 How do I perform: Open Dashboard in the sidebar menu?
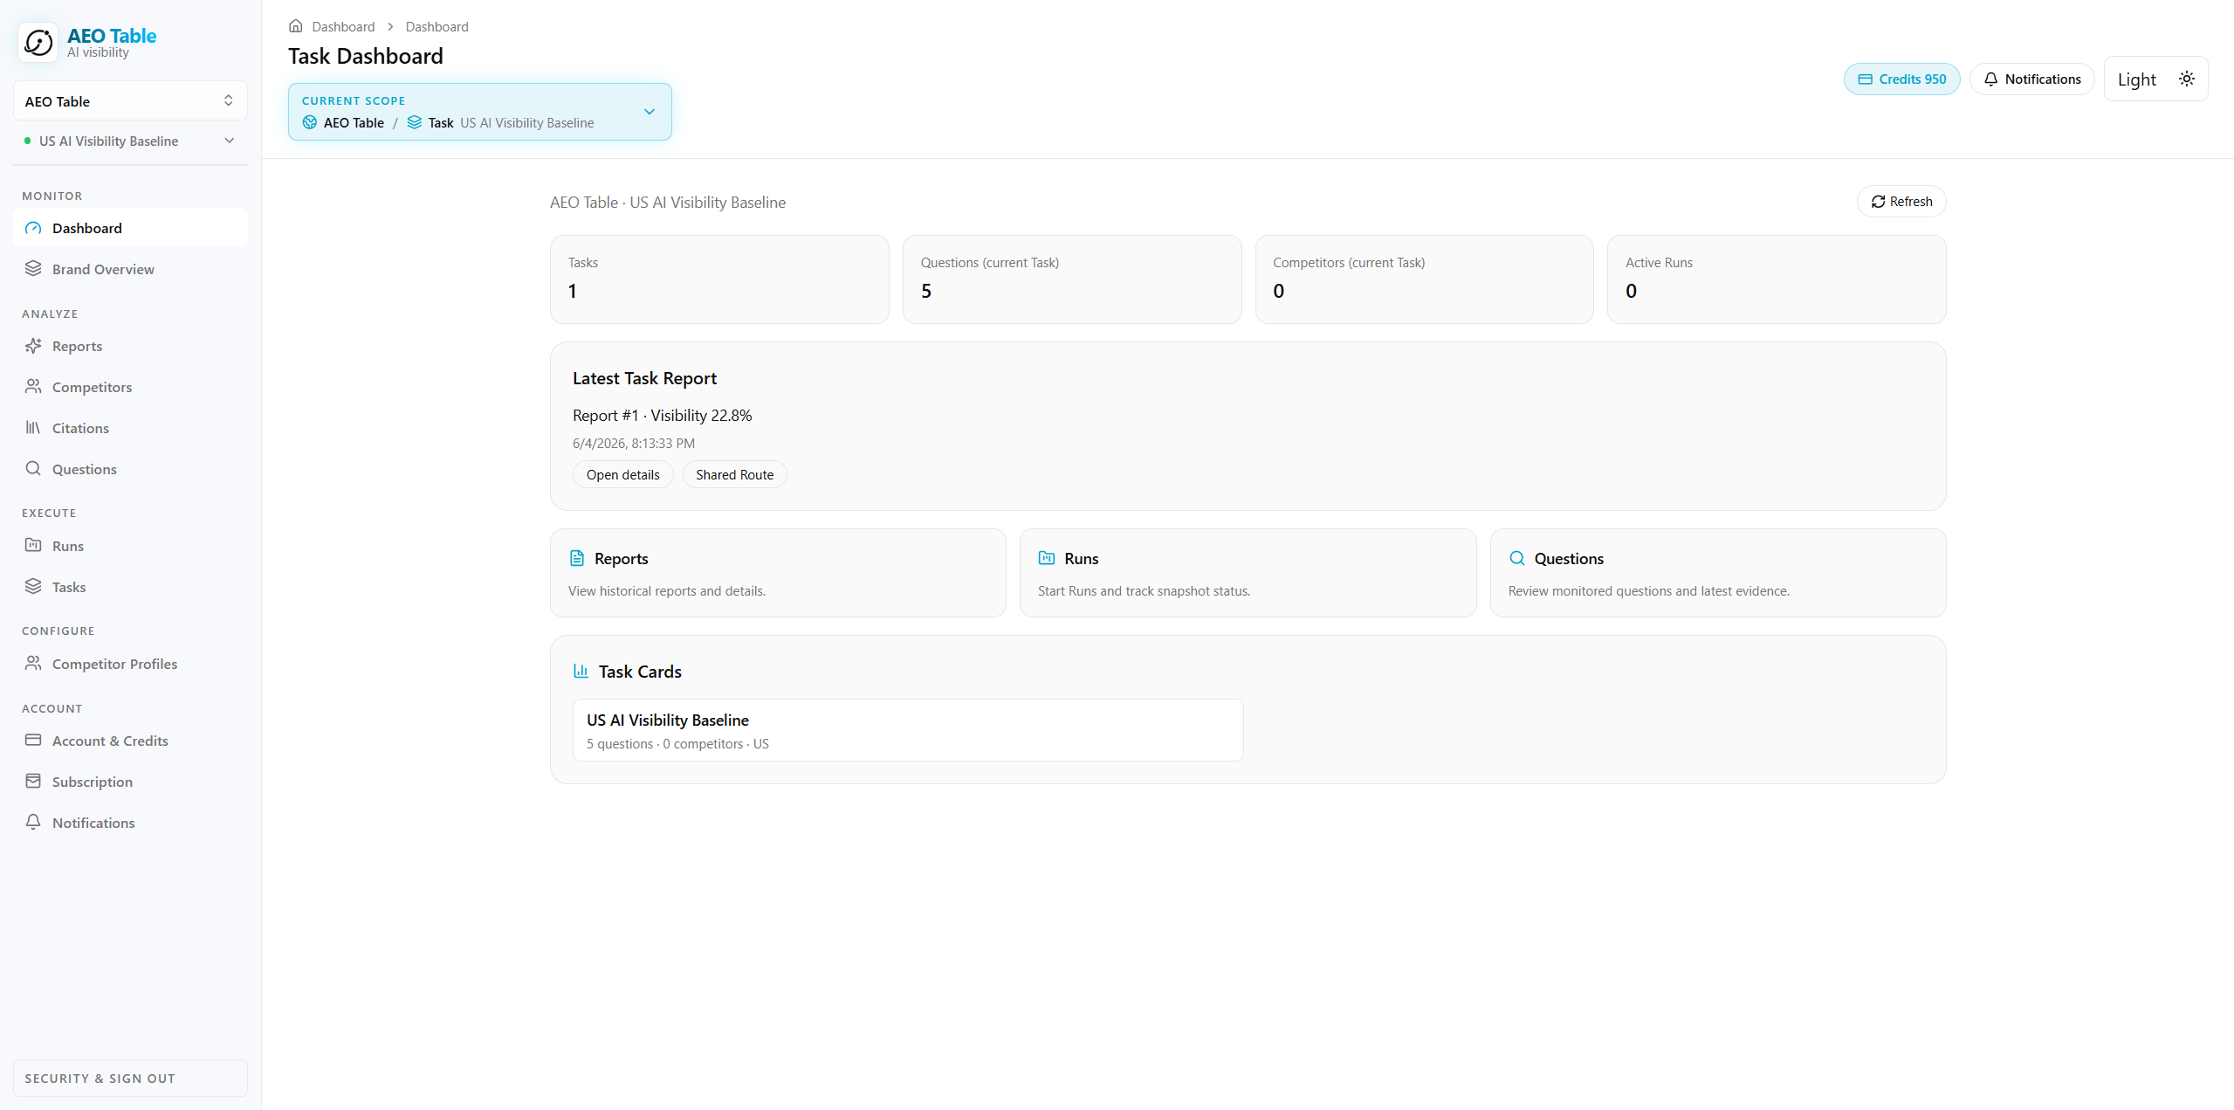pyautogui.click(x=130, y=228)
